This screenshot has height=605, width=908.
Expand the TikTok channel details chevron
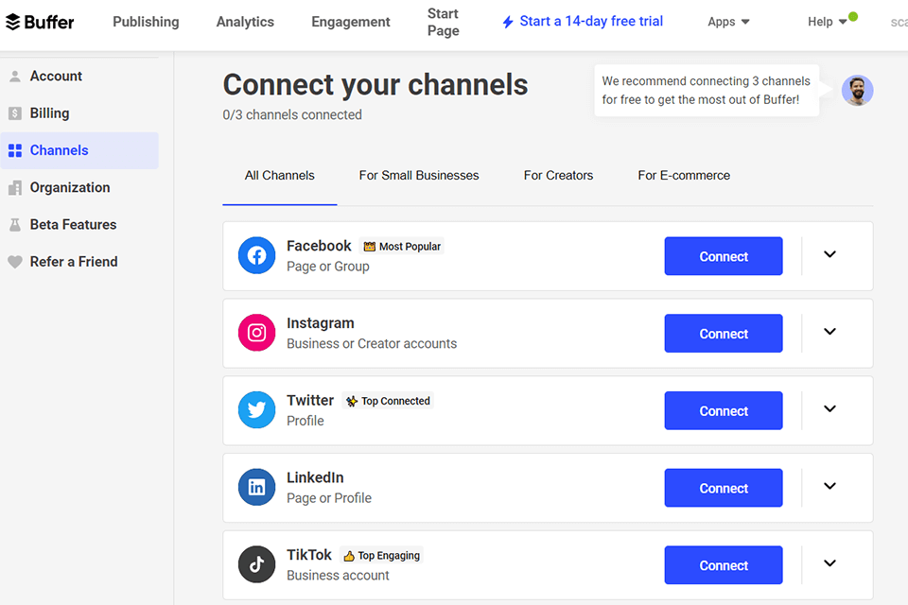tap(829, 563)
